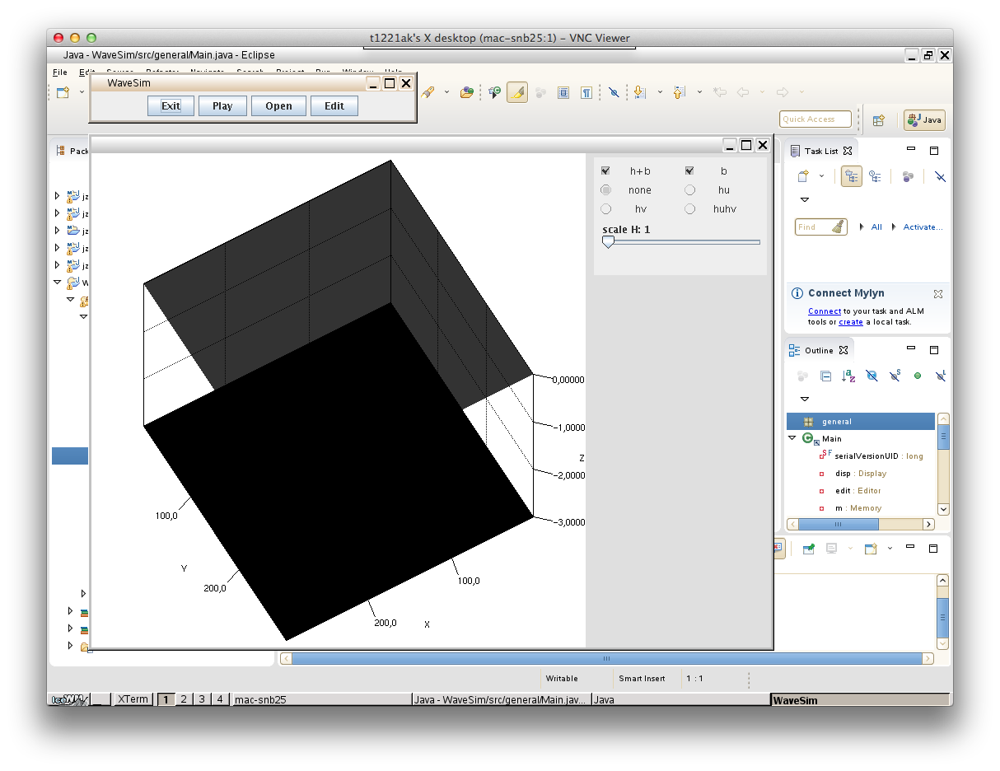The image size is (1000, 771).
Task: Toggle Hide Fields icon in Outline
Action: tap(871, 376)
